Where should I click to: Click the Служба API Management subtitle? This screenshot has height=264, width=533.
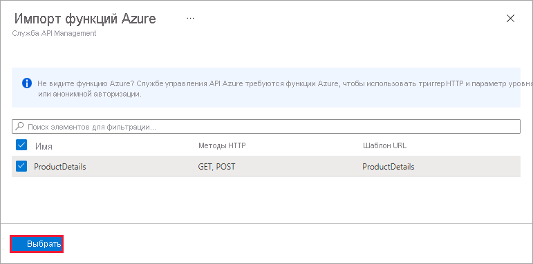(54, 34)
